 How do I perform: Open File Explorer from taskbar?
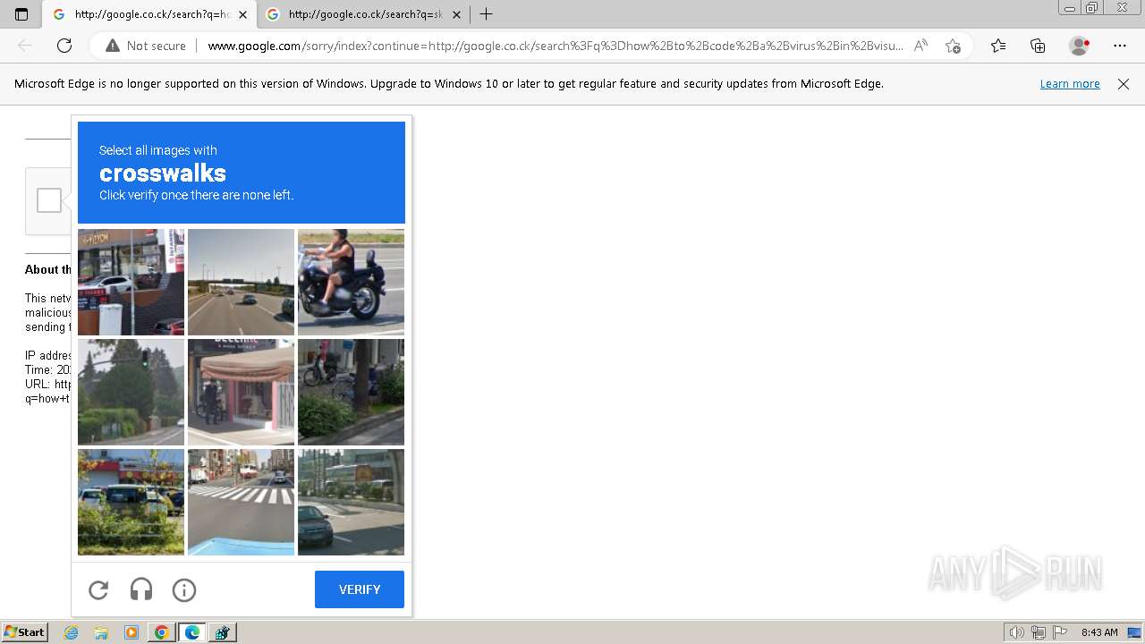click(101, 632)
